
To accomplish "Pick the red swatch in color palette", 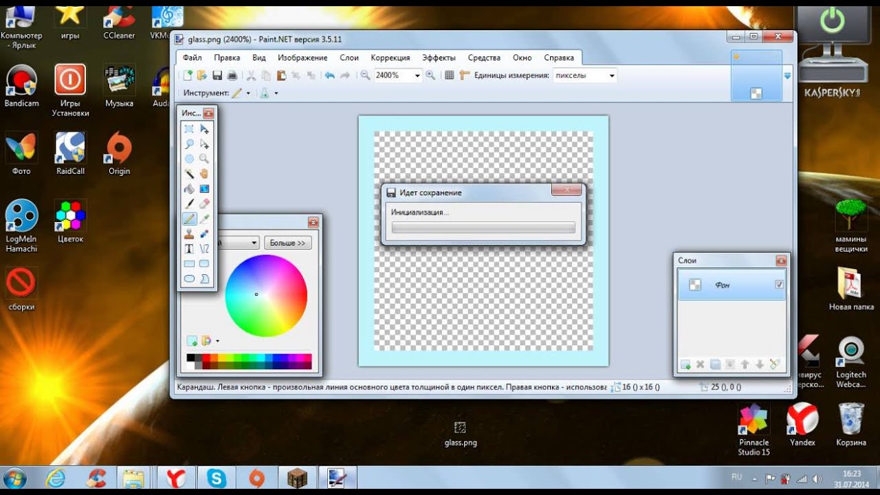I will (x=206, y=357).
